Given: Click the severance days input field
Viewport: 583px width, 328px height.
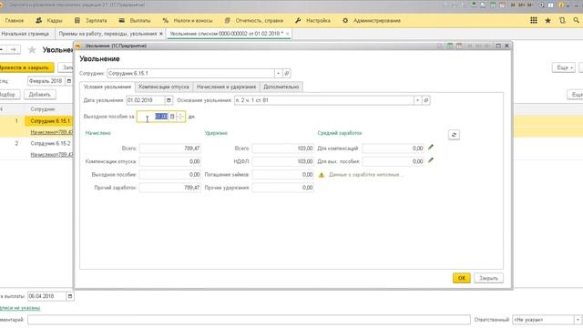Looking at the screenshot, I should tap(153, 117).
